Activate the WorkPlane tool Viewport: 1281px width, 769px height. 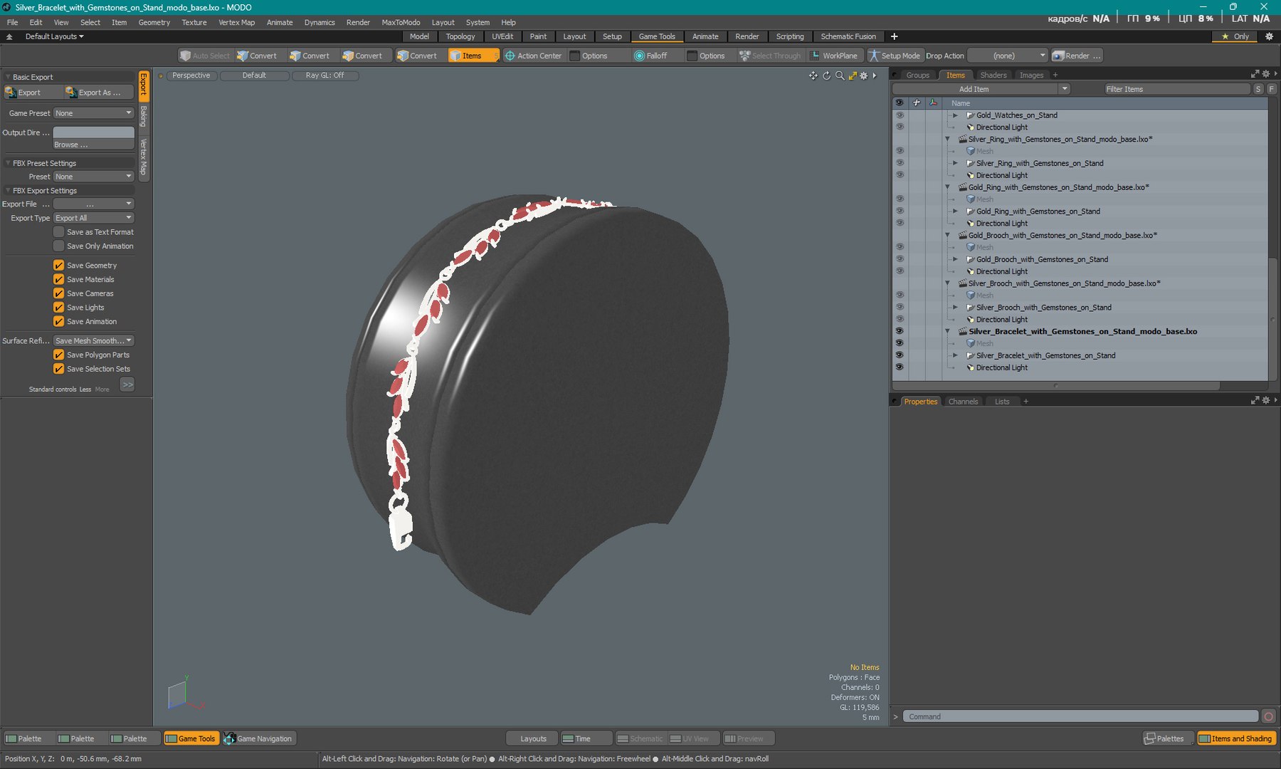tap(833, 56)
